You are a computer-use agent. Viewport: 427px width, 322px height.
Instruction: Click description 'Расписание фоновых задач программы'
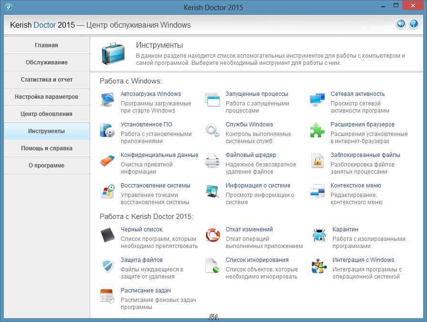158,303
